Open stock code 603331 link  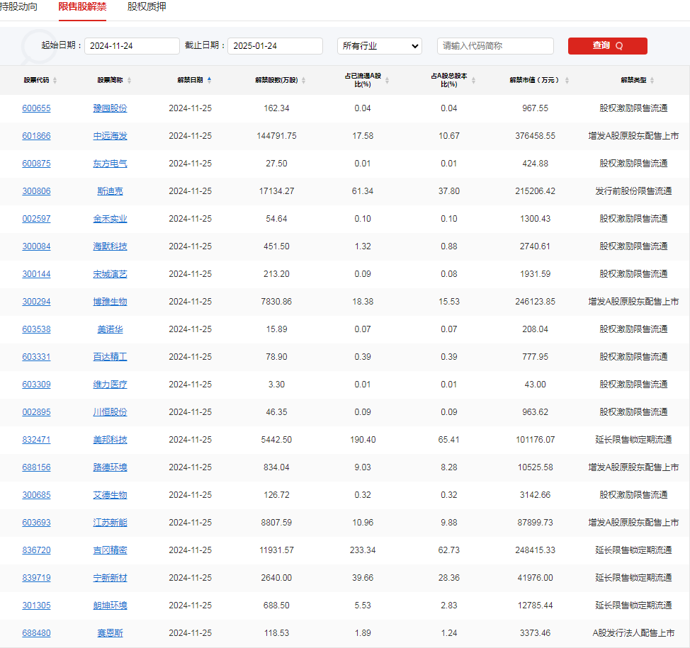click(37, 357)
